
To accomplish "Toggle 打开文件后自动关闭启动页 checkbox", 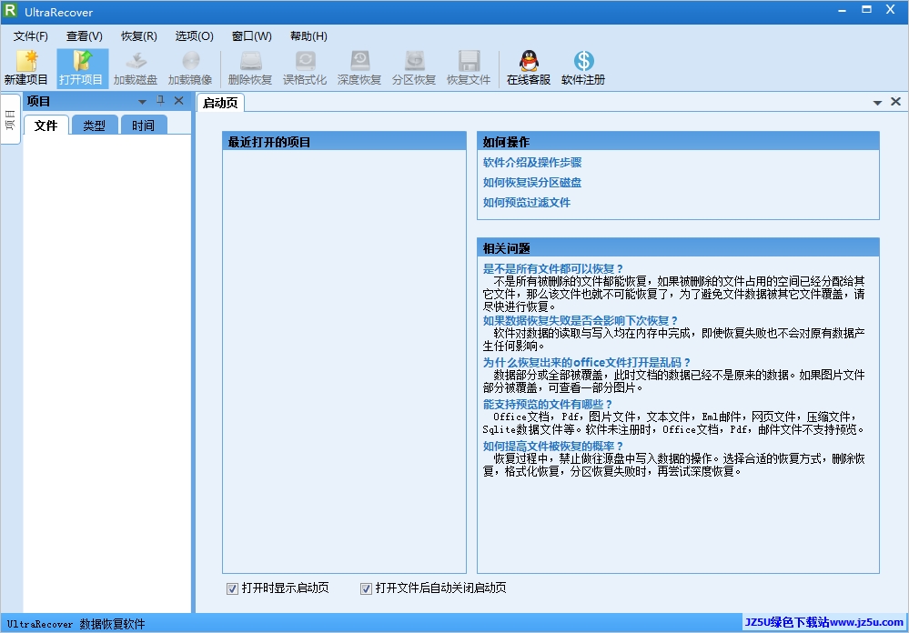I will pyautogui.click(x=366, y=589).
